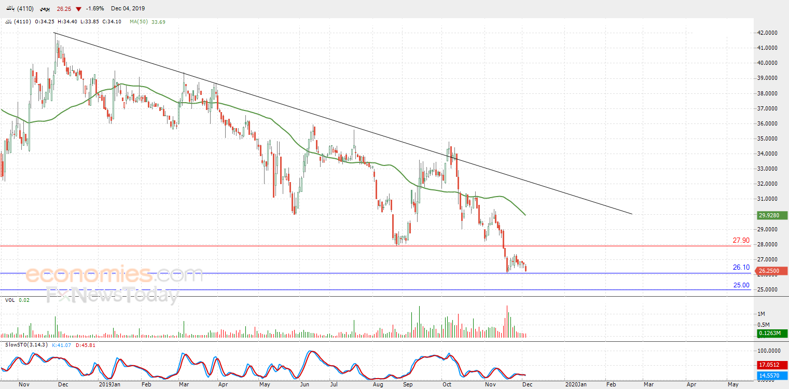Click the L:33.85 low price value

point(89,22)
